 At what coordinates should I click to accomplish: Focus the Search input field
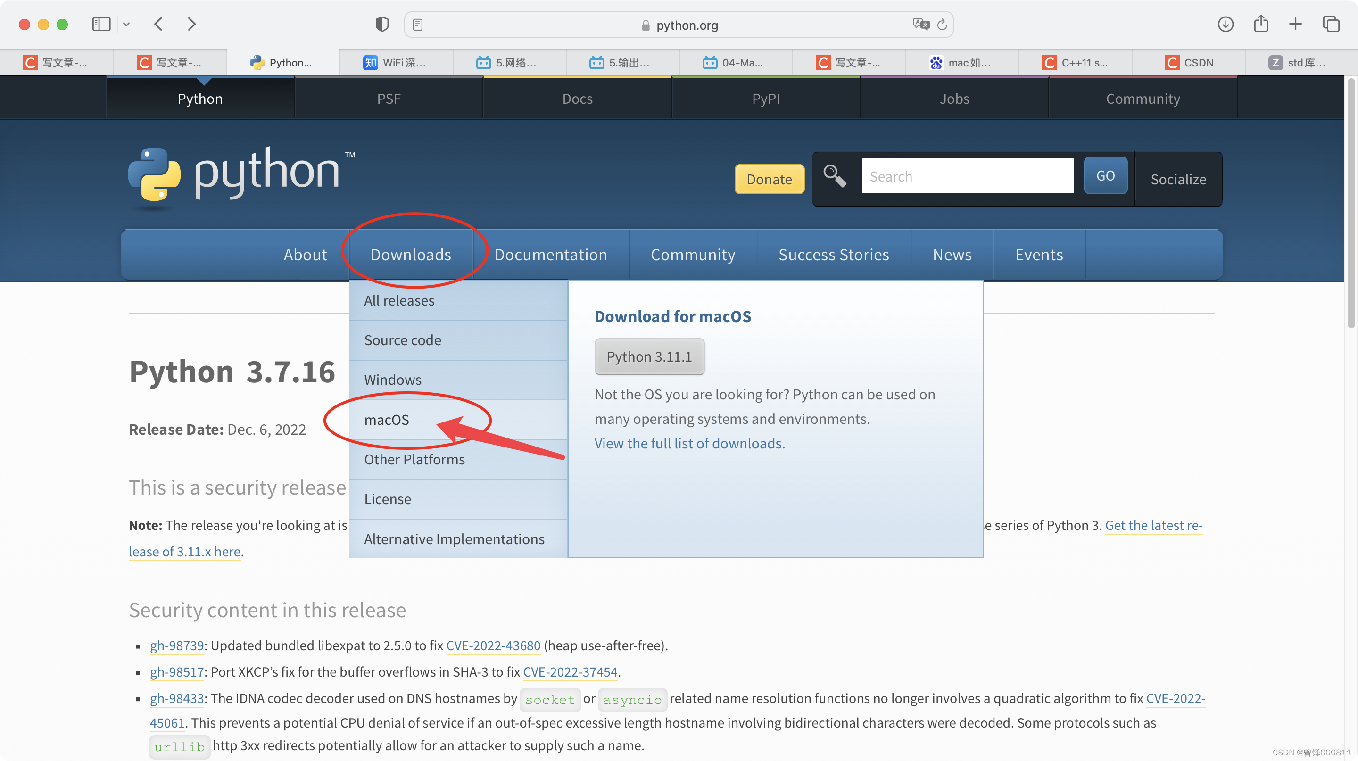(x=968, y=176)
